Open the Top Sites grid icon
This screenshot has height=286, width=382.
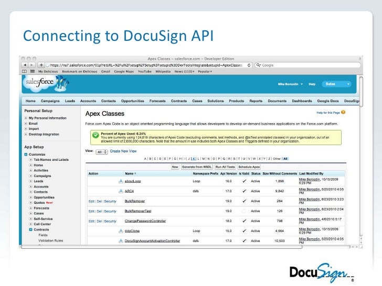click(32, 71)
